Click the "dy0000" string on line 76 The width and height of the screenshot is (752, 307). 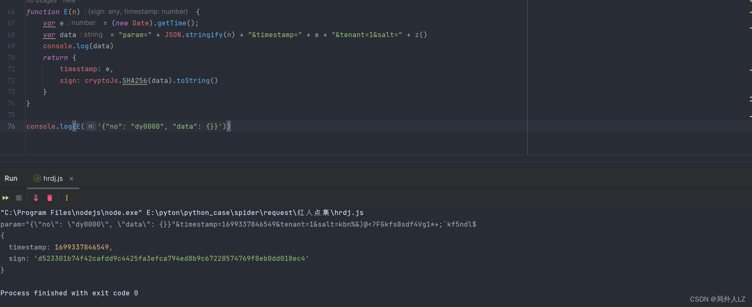(x=147, y=126)
